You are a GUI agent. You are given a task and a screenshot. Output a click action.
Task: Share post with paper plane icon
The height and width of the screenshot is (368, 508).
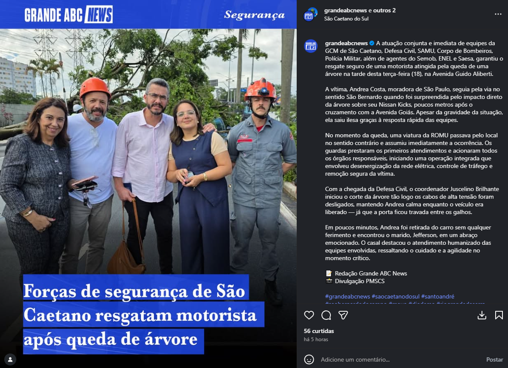(x=343, y=315)
